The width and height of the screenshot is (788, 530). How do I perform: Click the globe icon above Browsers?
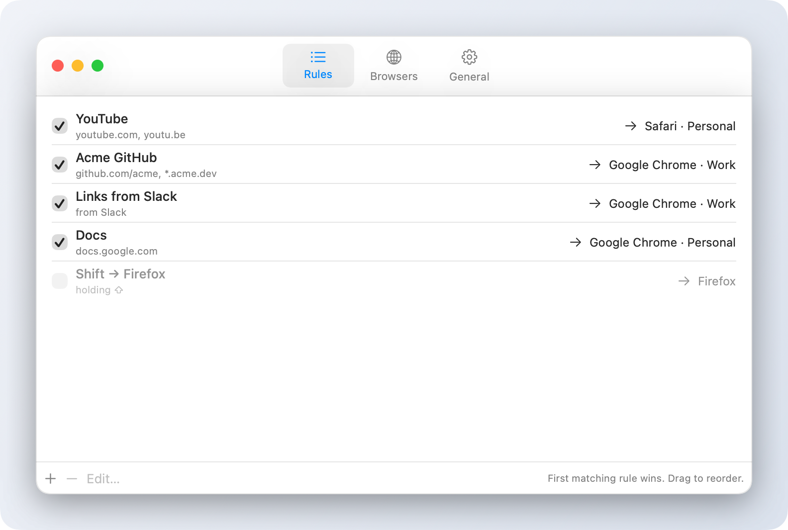394,57
